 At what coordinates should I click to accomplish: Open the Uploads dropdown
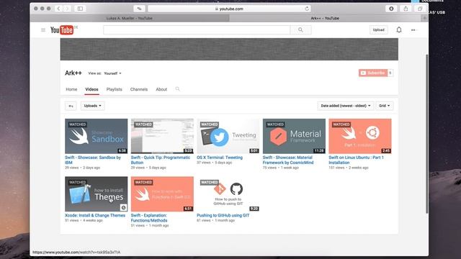[x=93, y=106]
